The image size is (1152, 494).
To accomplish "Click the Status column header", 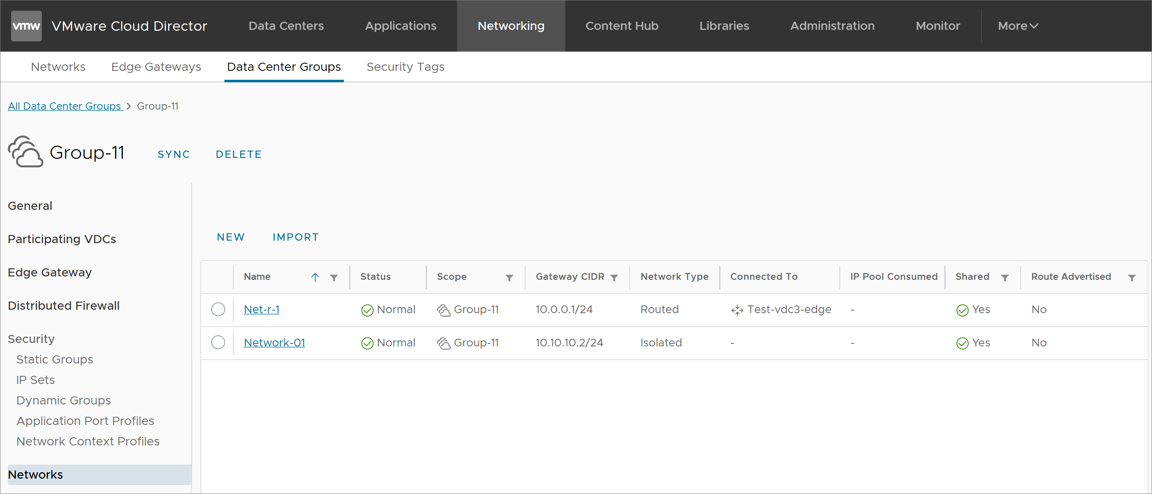I will 375,277.
